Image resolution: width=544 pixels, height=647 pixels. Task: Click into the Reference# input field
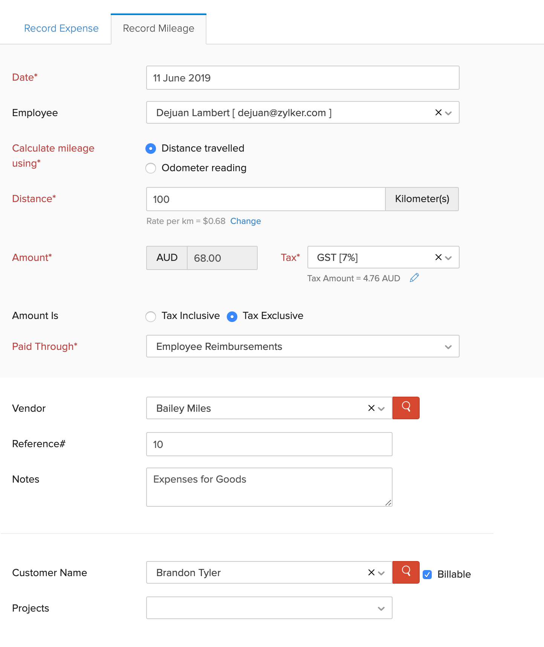pos(269,444)
